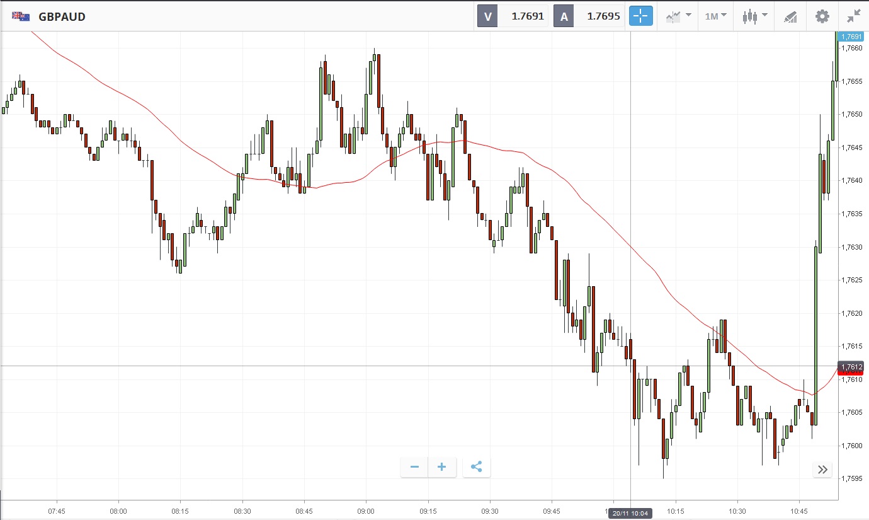
Task: Click the 1,7655 price axis label
Action: click(852, 81)
